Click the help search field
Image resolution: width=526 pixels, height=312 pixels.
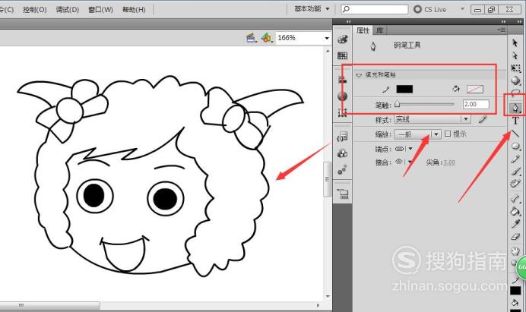(x=375, y=9)
